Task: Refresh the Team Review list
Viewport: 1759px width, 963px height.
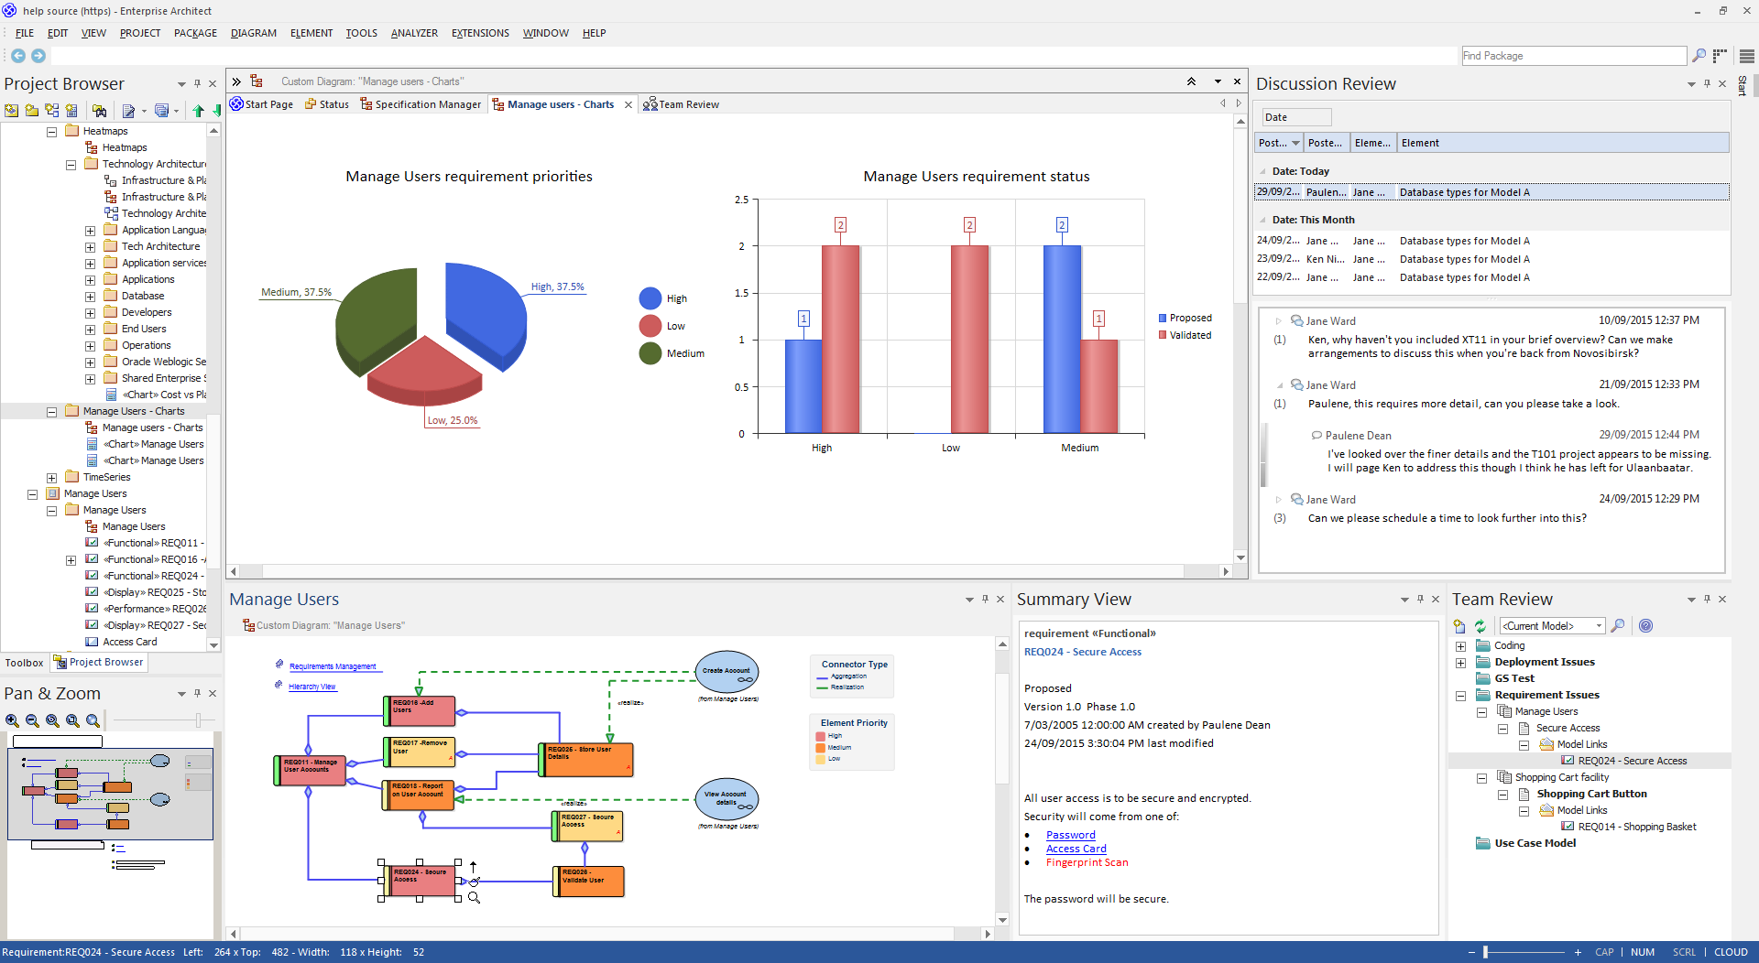Action: [1480, 626]
